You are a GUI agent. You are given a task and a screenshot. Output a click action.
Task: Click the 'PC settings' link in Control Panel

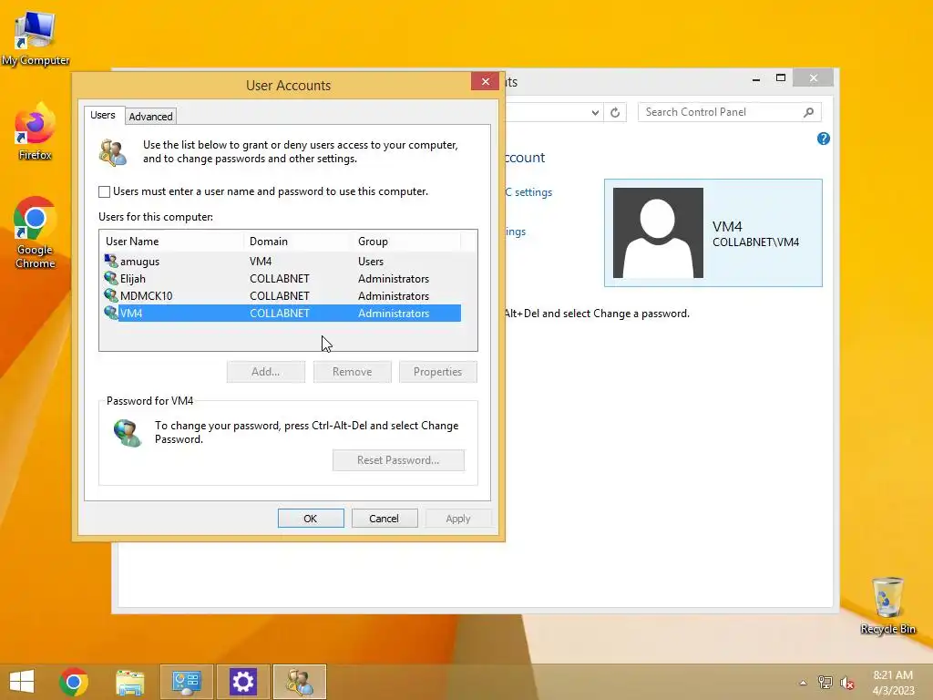coord(529,192)
